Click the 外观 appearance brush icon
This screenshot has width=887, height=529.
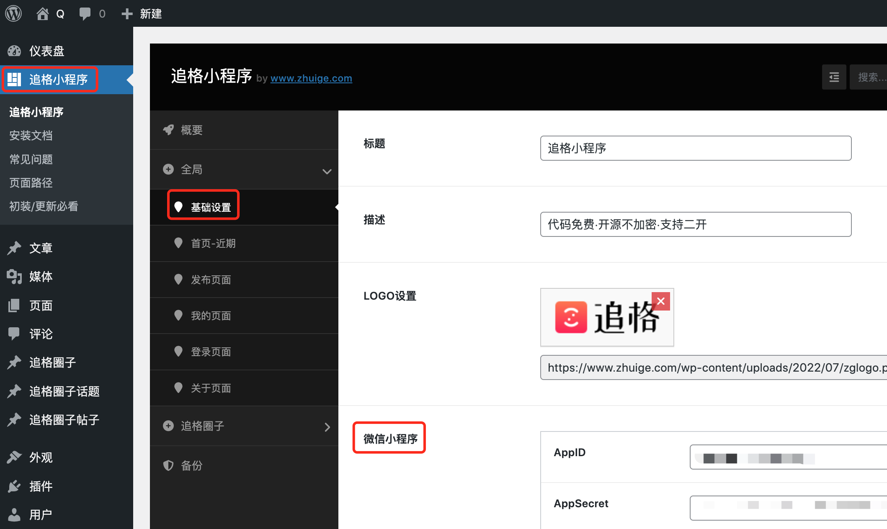(x=14, y=457)
